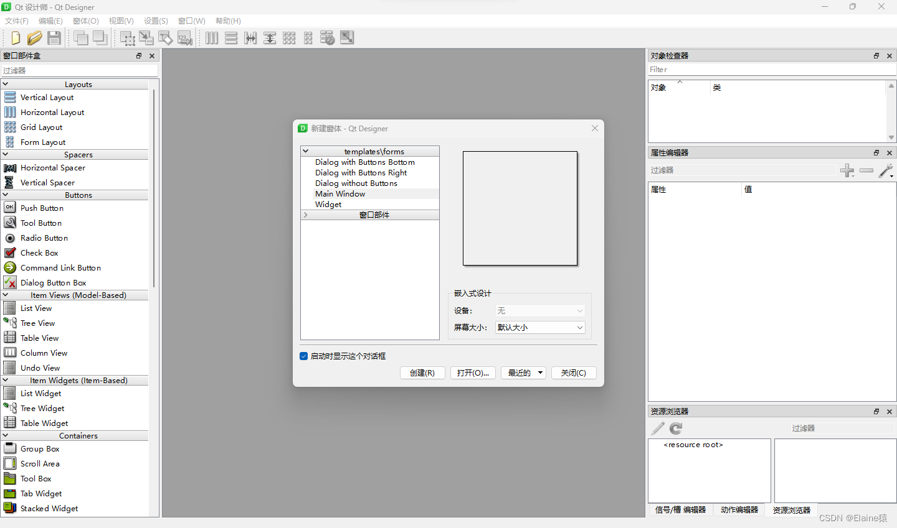Click the 关闭(C) button
The height and width of the screenshot is (528, 897).
pos(574,373)
